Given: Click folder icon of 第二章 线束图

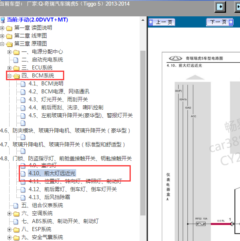Looking at the screenshot, I should [x=9, y=36].
